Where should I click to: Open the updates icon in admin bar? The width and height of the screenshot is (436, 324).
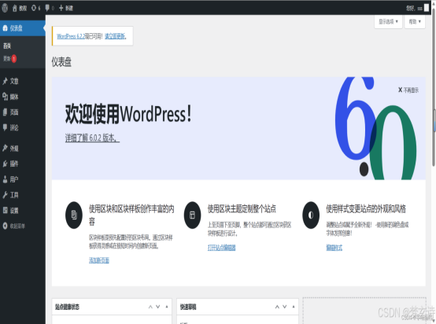[x=34, y=8]
